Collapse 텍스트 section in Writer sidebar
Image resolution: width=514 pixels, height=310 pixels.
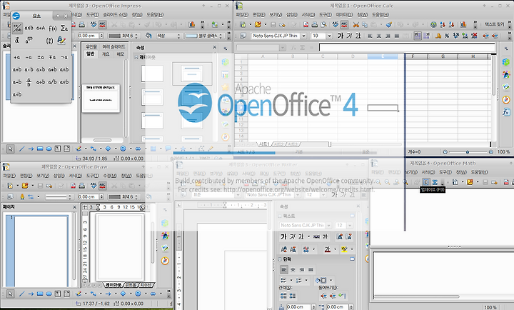[281, 216]
